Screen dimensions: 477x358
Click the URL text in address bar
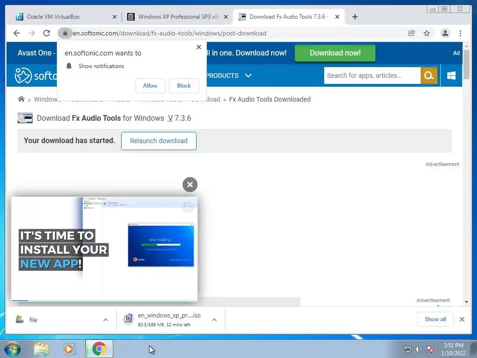click(x=170, y=33)
